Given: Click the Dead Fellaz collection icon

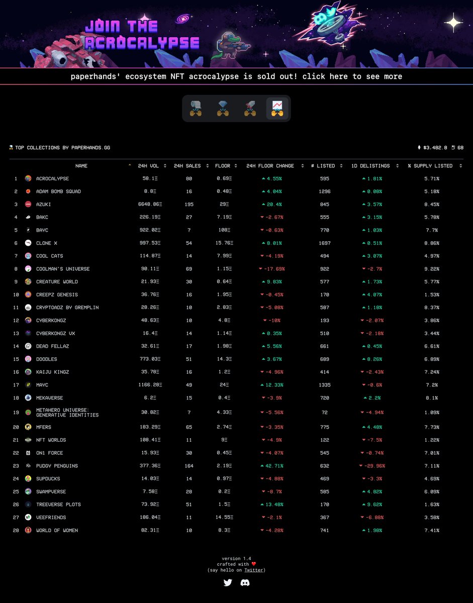Looking at the screenshot, I should click(x=28, y=346).
